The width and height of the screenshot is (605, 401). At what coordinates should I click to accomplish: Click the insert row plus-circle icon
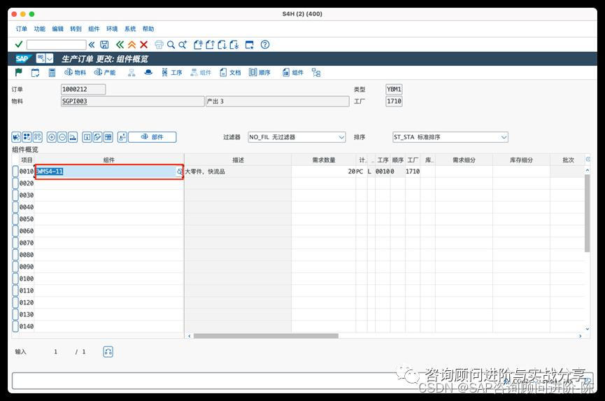click(x=51, y=137)
